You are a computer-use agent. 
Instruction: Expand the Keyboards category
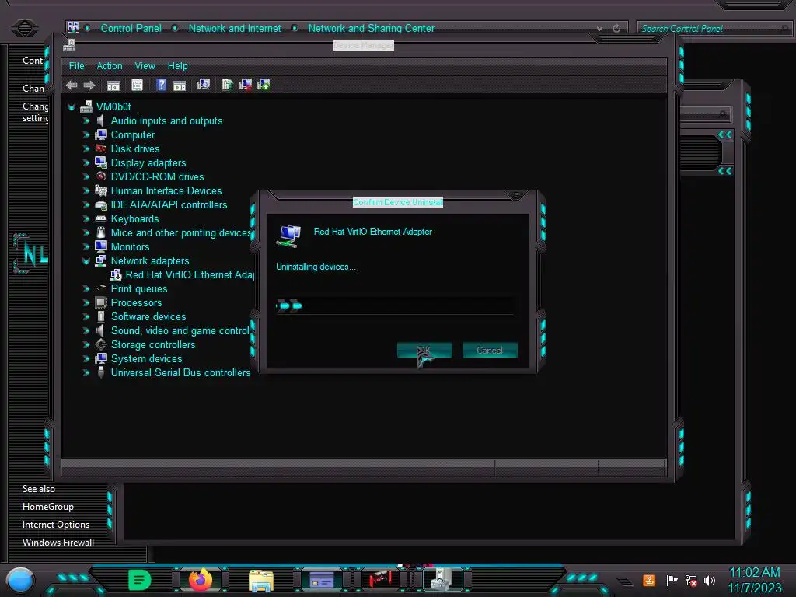(86, 218)
